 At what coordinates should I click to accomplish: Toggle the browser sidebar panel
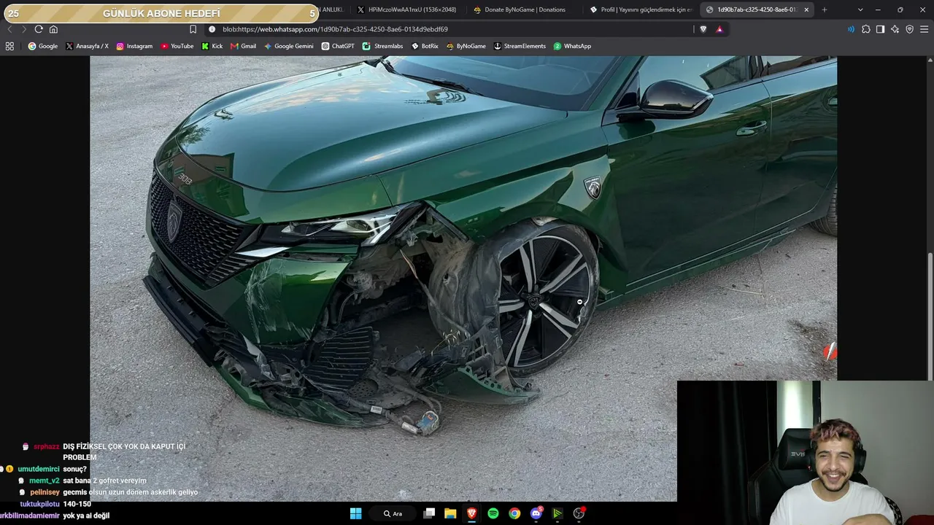[x=880, y=29]
